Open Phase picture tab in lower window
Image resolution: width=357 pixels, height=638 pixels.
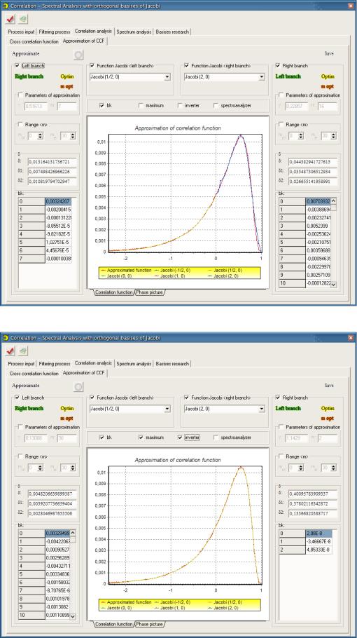[150, 624]
